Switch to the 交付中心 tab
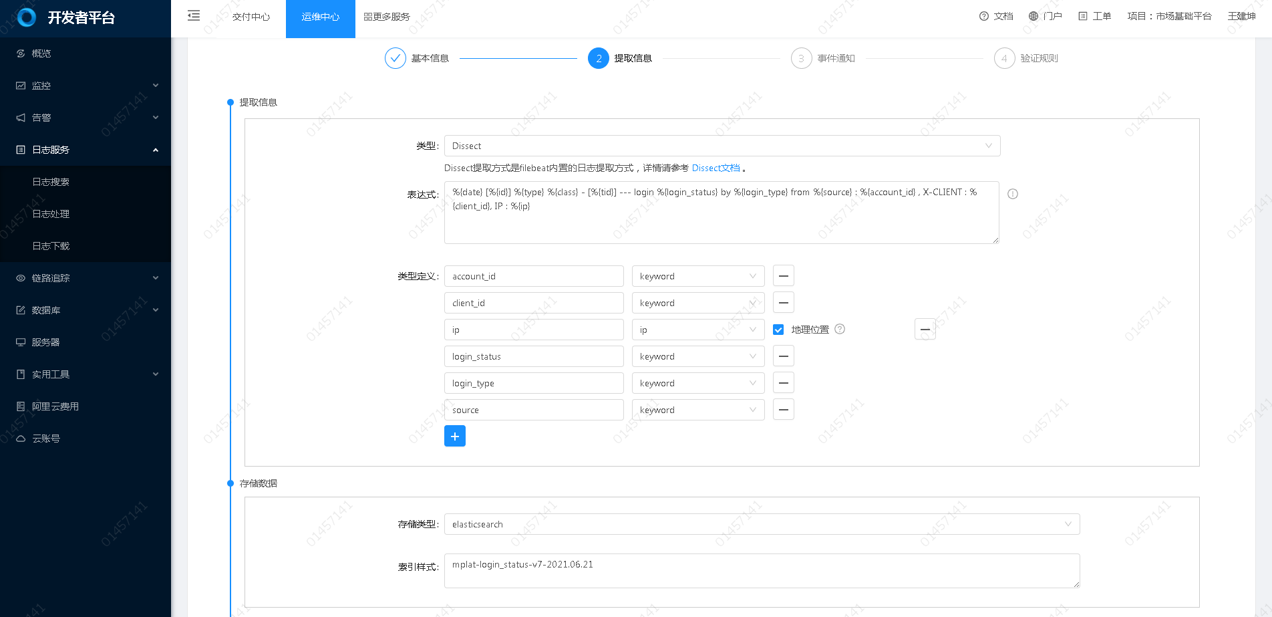This screenshot has width=1272, height=617. [x=251, y=17]
